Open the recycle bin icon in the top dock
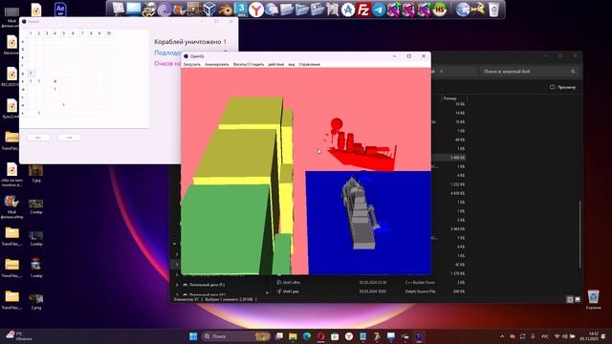Viewport: 612px width, 344px height. (x=493, y=10)
